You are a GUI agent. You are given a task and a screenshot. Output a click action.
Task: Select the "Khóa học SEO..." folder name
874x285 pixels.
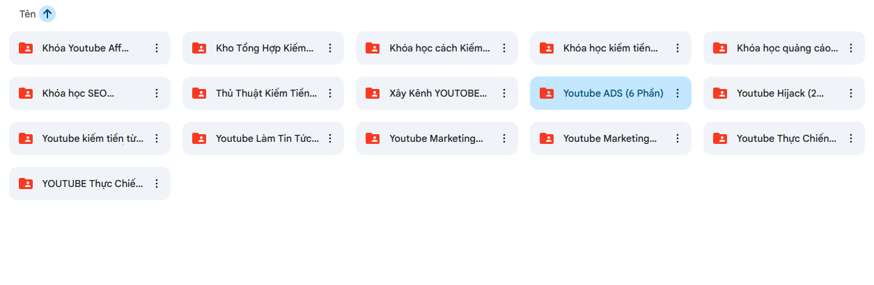tap(79, 93)
